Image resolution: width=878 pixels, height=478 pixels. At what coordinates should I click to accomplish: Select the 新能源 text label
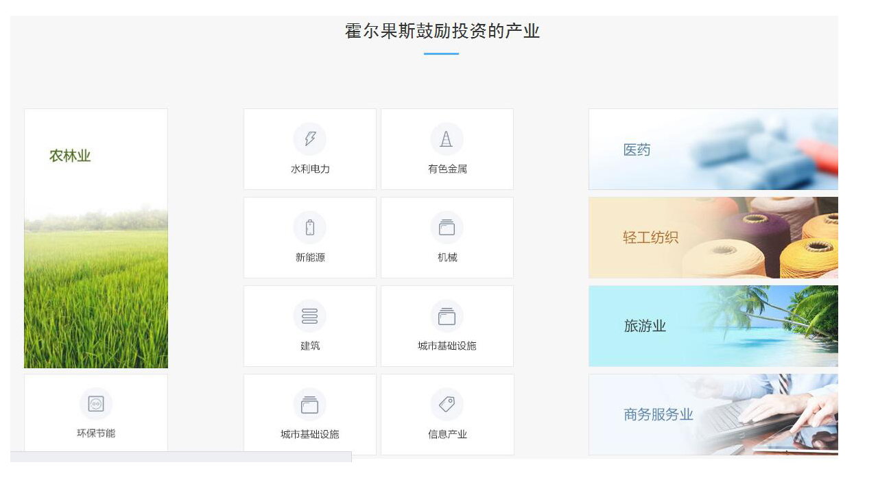[x=310, y=257]
